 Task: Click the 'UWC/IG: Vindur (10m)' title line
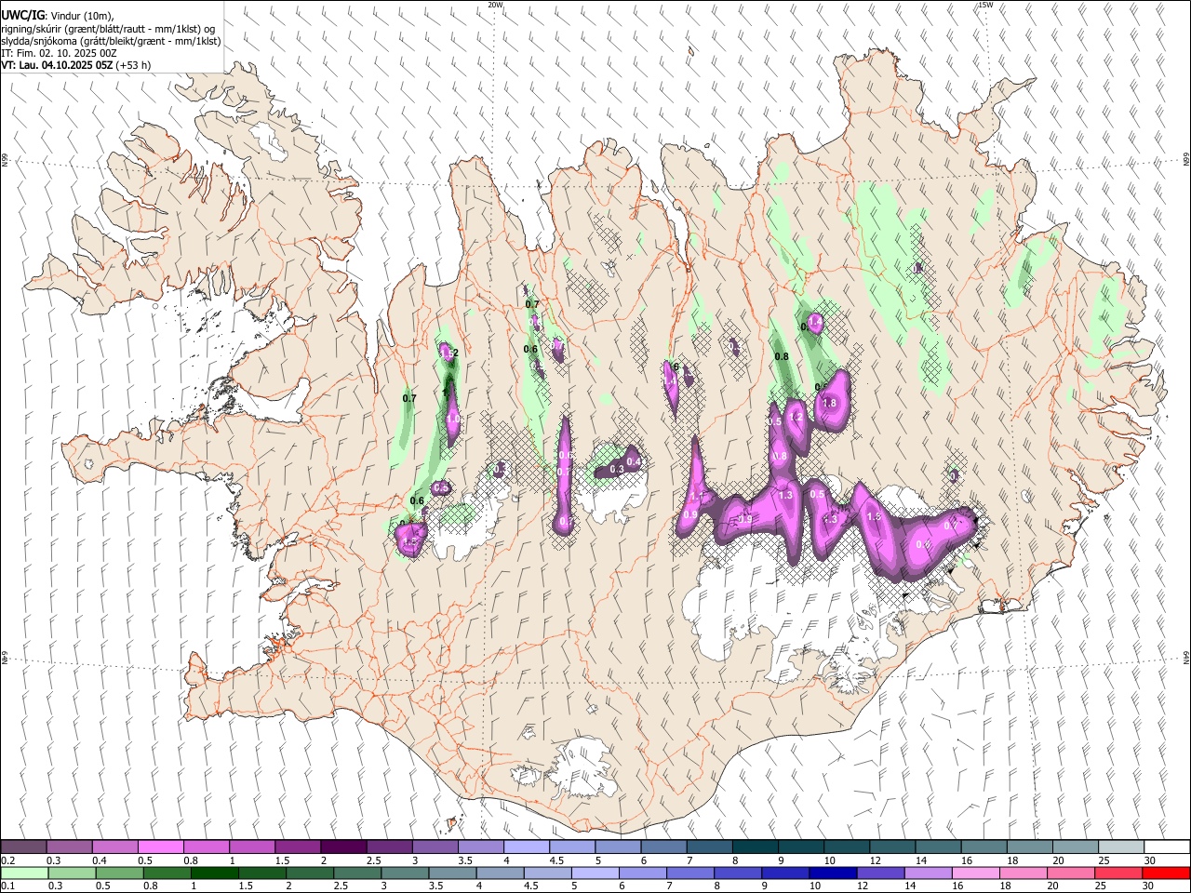point(58,16)
